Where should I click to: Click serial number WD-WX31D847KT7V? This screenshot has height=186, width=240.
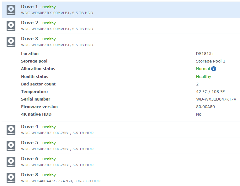coord(216,99)
